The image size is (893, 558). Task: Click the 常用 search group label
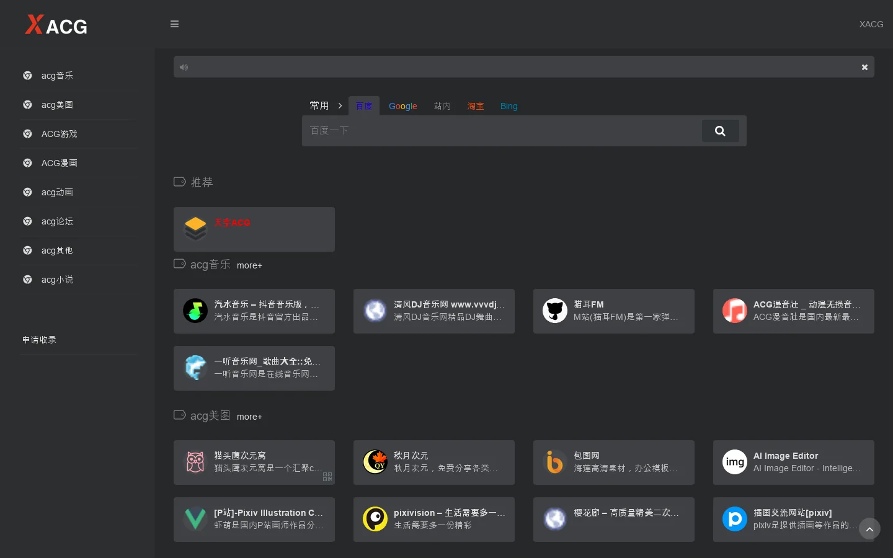pos(319,105)
